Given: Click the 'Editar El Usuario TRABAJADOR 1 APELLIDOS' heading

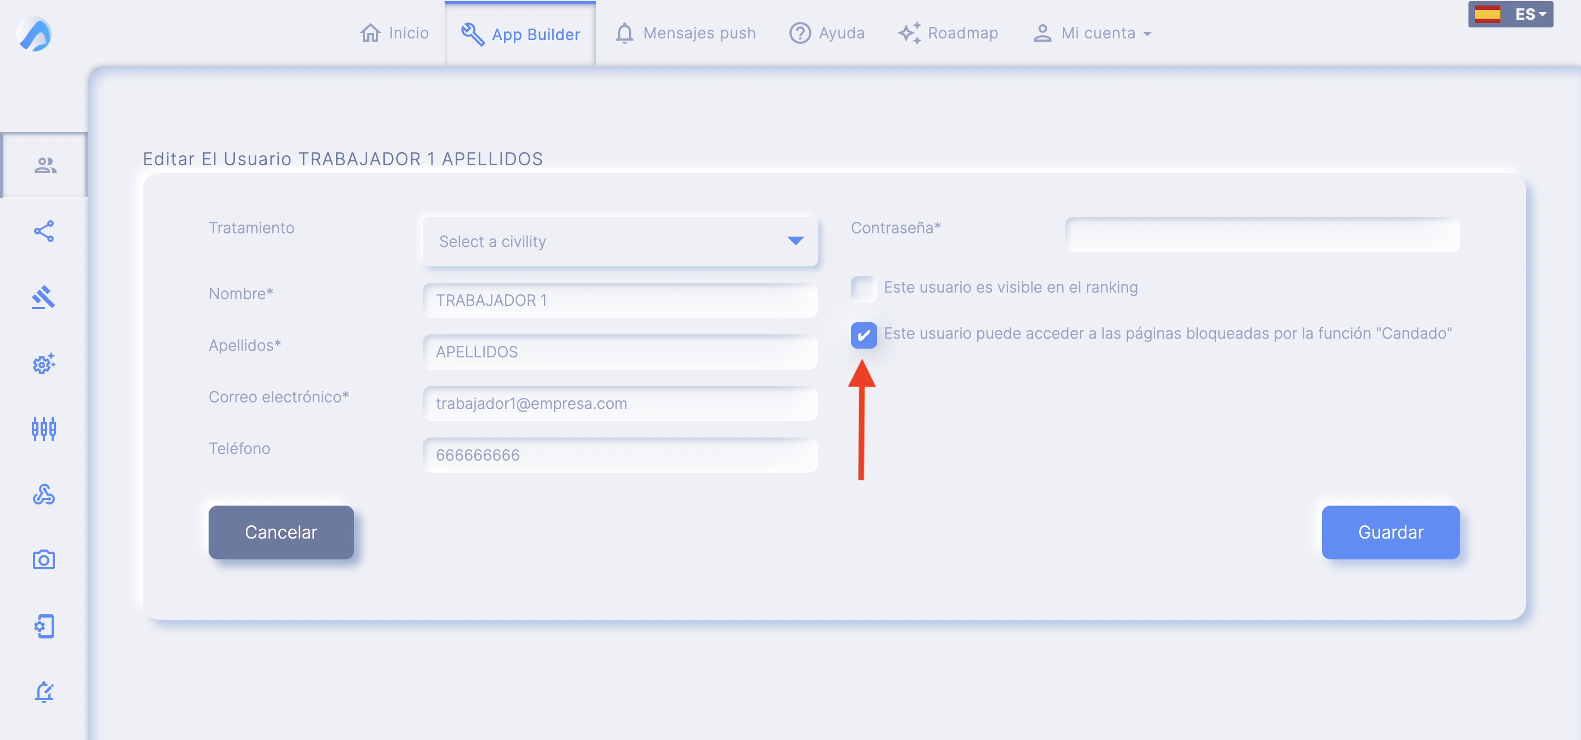Looking at the screenshot, I should tap(343, 159).
